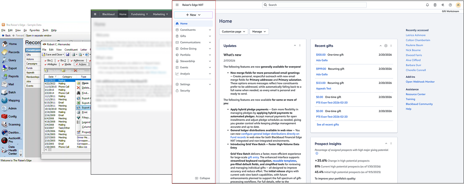Click the Prospect Insights info icon
This screenshot has height=184, width=464.
tap(317, 153)
